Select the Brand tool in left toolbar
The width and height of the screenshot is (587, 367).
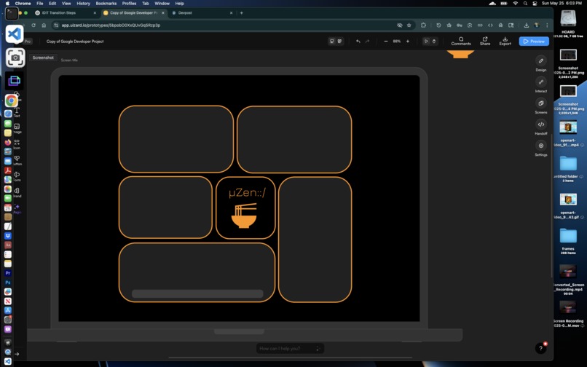tap(17, 192)
